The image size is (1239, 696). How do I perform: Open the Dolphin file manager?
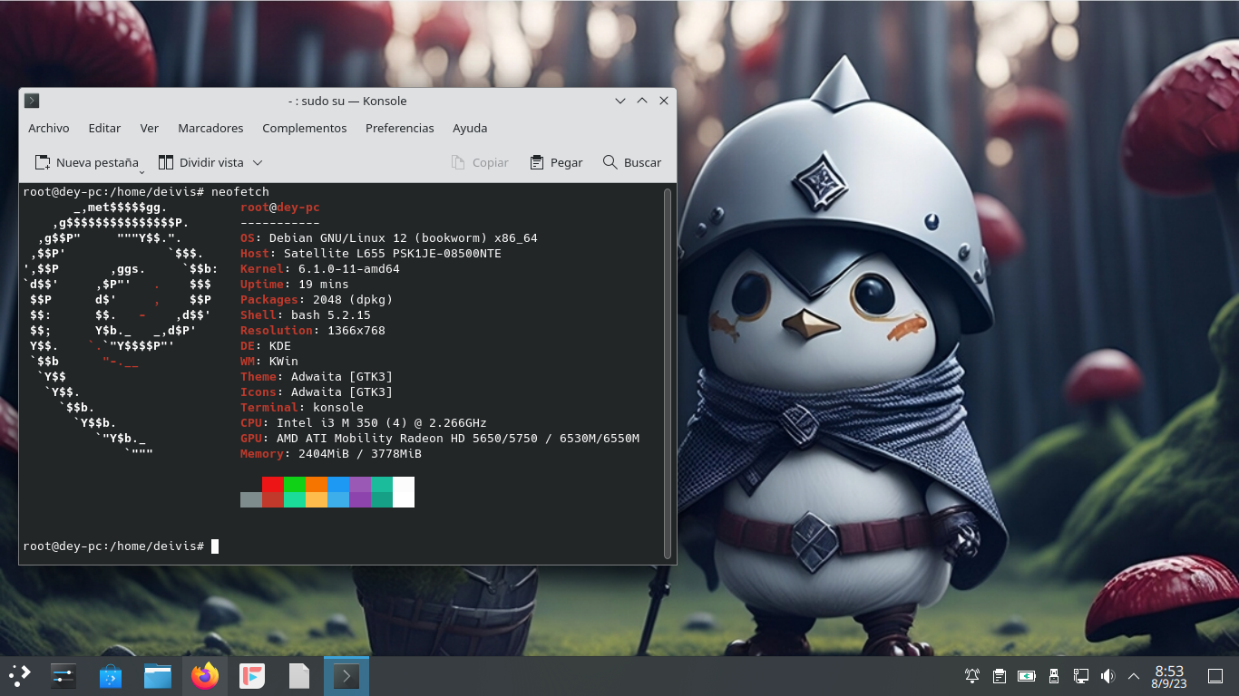click(158, 676)
